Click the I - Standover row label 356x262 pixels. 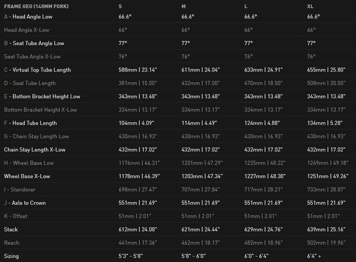[20, 190]
